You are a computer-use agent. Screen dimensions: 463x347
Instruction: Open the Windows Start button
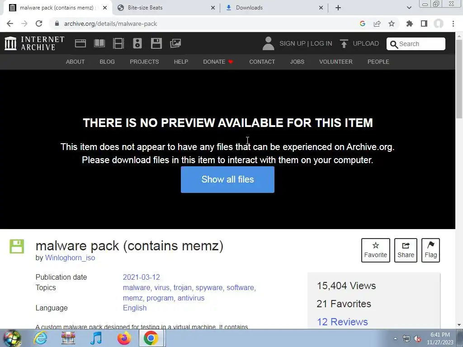pyautogui.click(x=12, y=338)
